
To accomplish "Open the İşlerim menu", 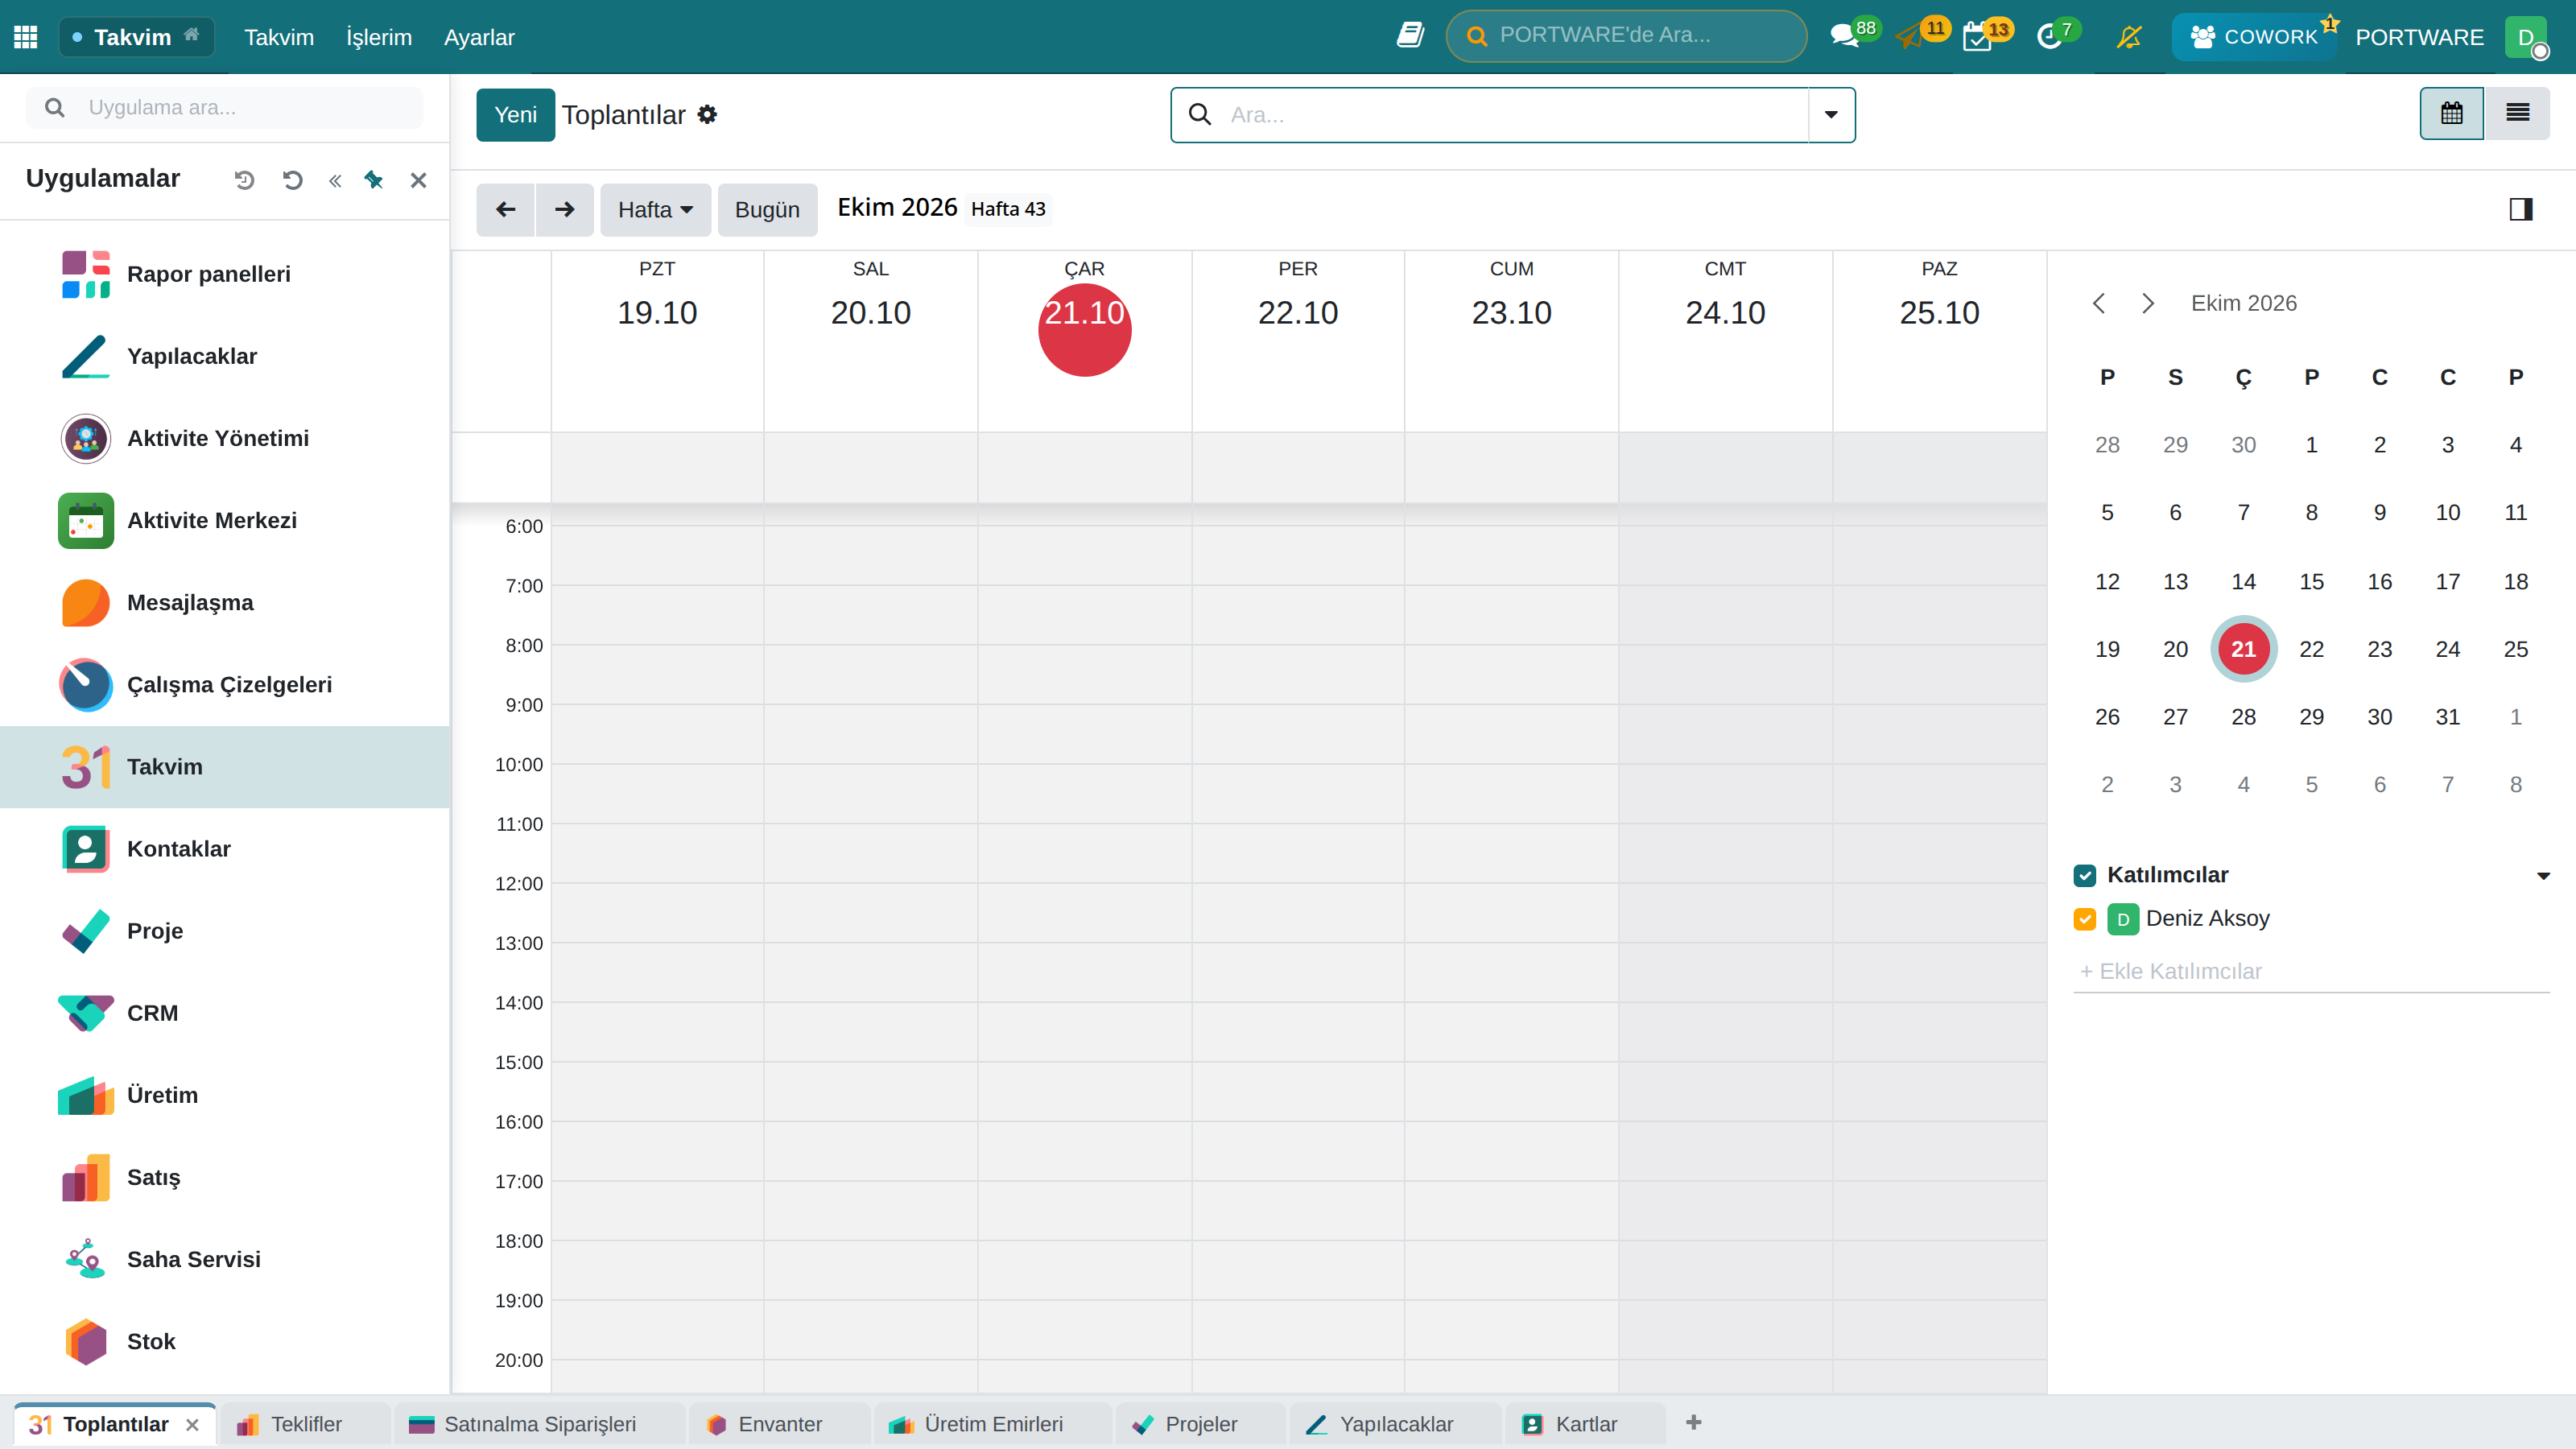I will (x=379, y=37).
